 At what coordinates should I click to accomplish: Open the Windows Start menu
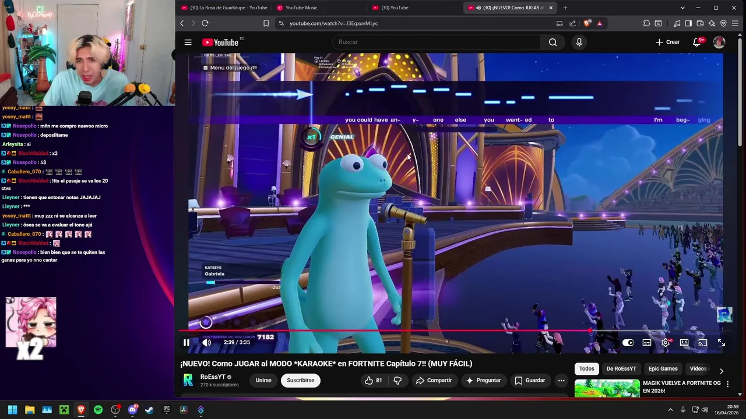click(x=12, y=410)
